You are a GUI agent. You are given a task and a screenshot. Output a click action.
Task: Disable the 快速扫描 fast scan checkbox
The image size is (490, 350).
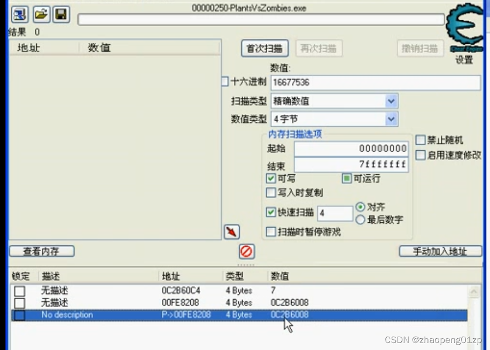270,211
